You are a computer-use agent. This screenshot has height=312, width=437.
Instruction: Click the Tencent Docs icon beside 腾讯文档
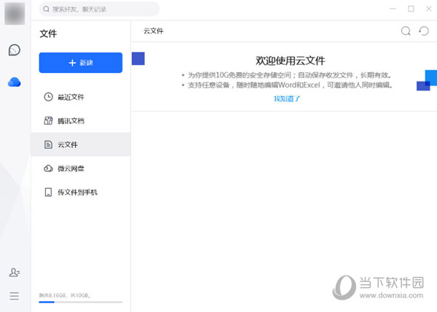point(48,120)
